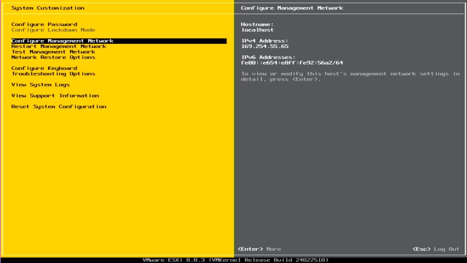
Task: Click the <Esc> Log Out hint
Action: click(436, 249)
